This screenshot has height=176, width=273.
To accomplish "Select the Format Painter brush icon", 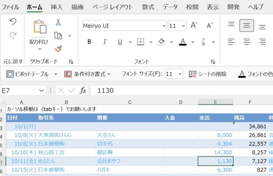I will (x=58, y=49).
